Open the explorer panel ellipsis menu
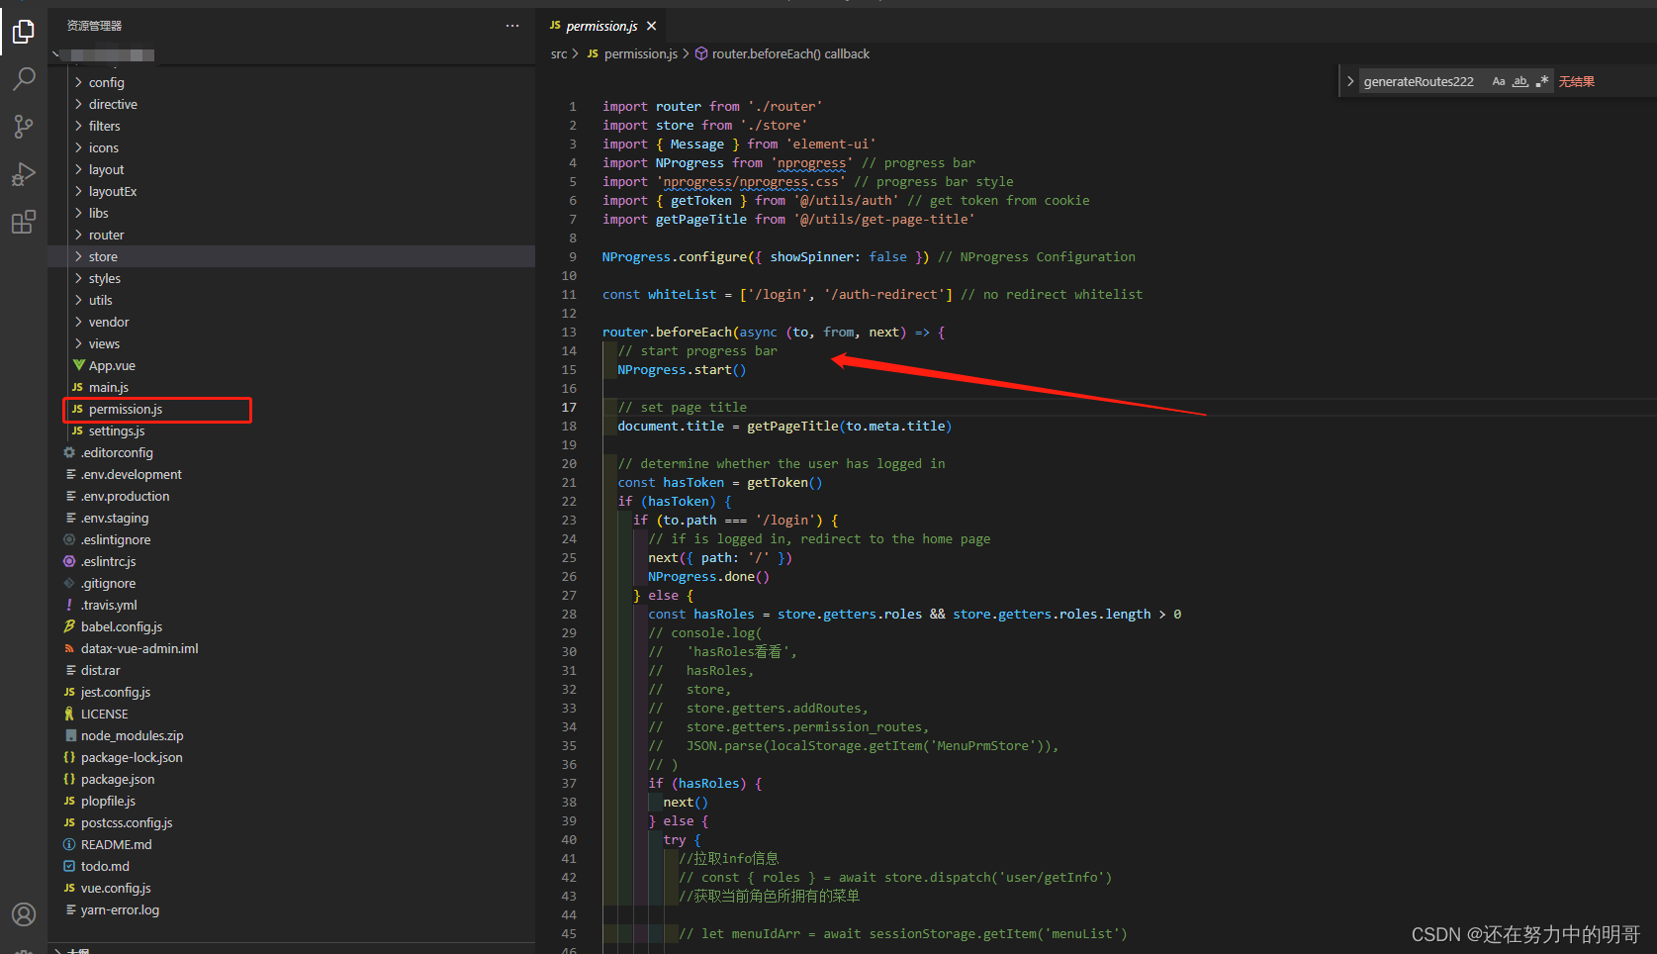 512,26
